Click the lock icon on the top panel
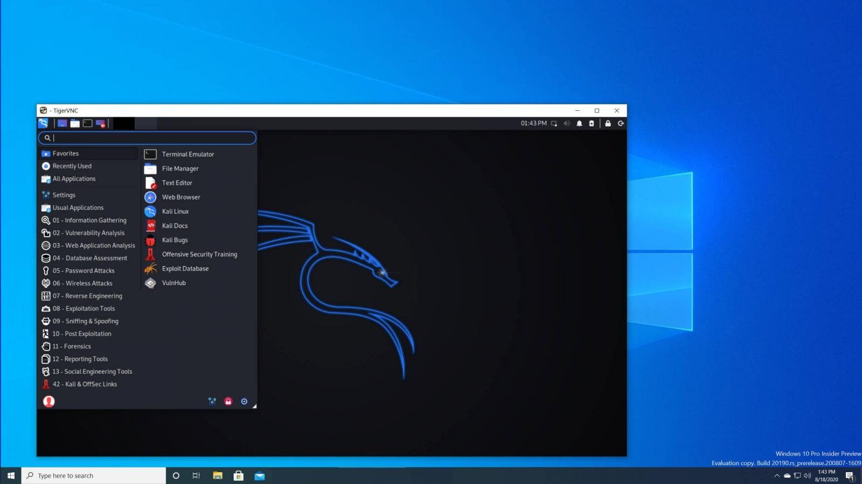 [608, 123]
